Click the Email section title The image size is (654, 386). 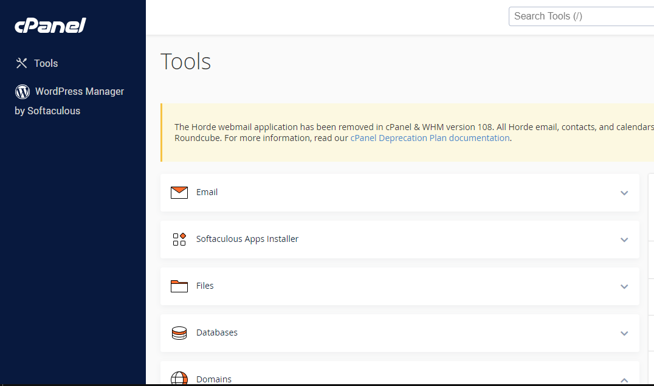tap(207, 192)
